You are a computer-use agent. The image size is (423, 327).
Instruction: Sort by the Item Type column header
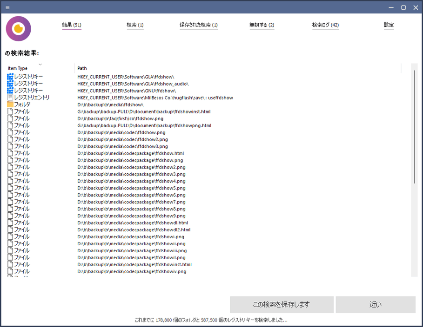(x=18, y=68)
